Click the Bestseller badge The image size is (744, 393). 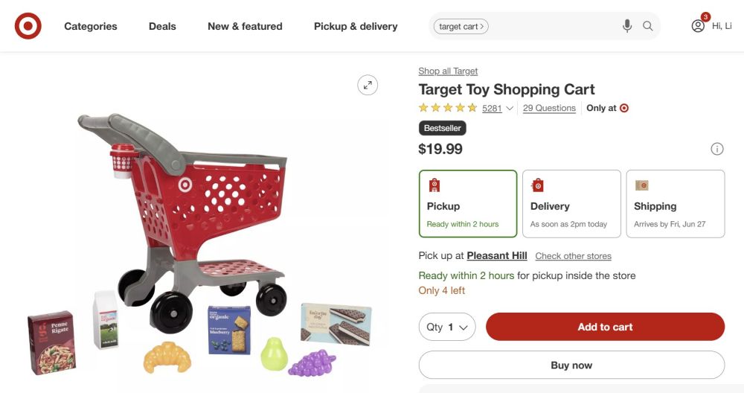click(443, 128)
